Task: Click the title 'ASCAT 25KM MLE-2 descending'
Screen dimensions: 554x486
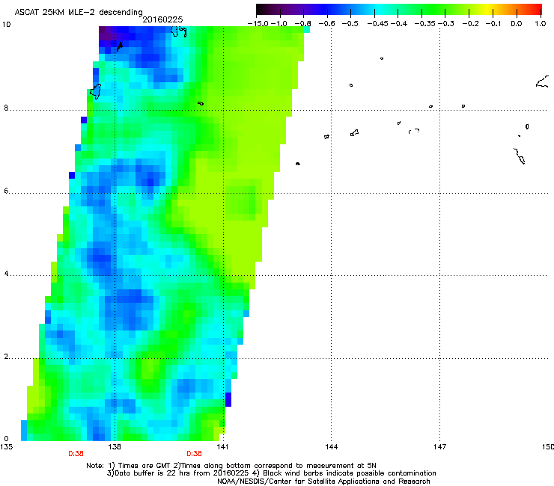Action: point(79,12)
